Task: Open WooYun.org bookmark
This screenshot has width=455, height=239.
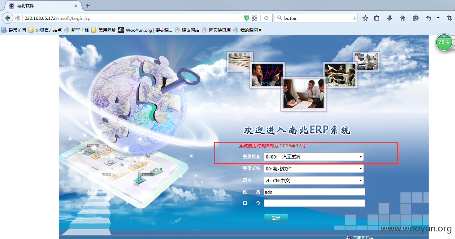Action: click(145, 30)
